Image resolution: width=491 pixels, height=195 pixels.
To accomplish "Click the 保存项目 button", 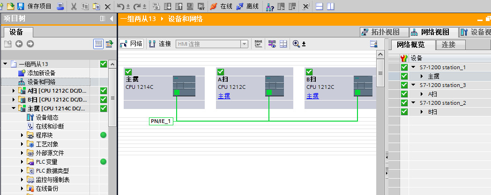I will (x=39, y=6).
